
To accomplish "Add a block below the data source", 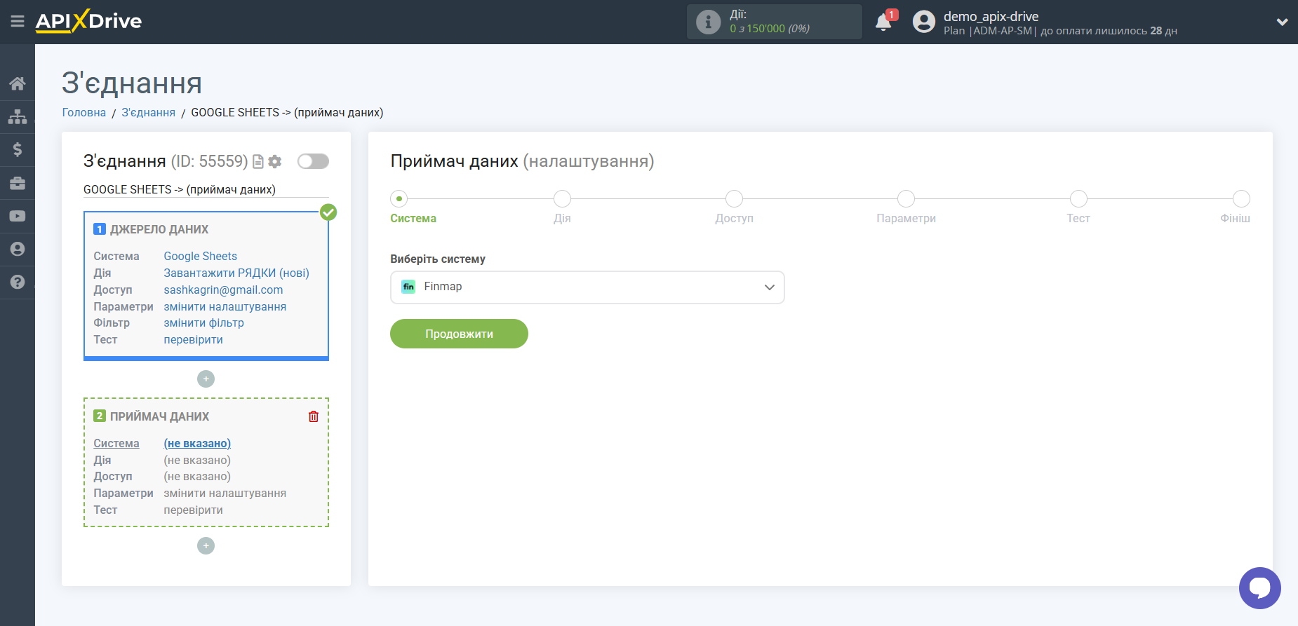I will point(206,379).
